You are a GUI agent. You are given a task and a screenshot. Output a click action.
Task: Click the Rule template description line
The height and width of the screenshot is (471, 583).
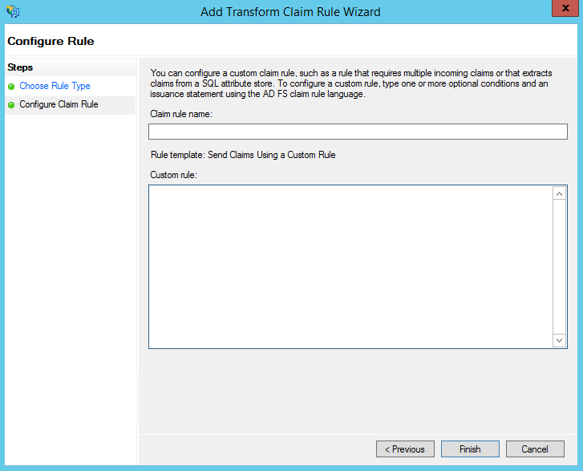click(243, 155)
